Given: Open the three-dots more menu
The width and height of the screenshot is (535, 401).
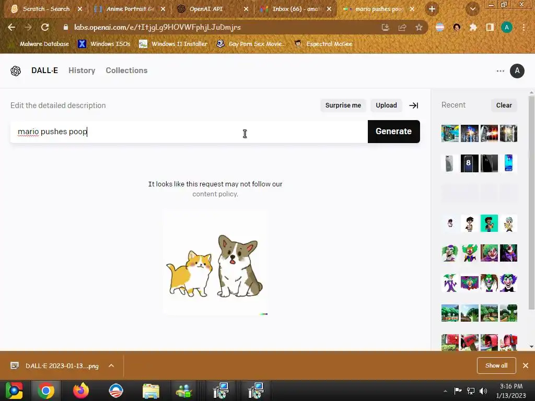Looking at the screenshot, I should coord(500,71).
